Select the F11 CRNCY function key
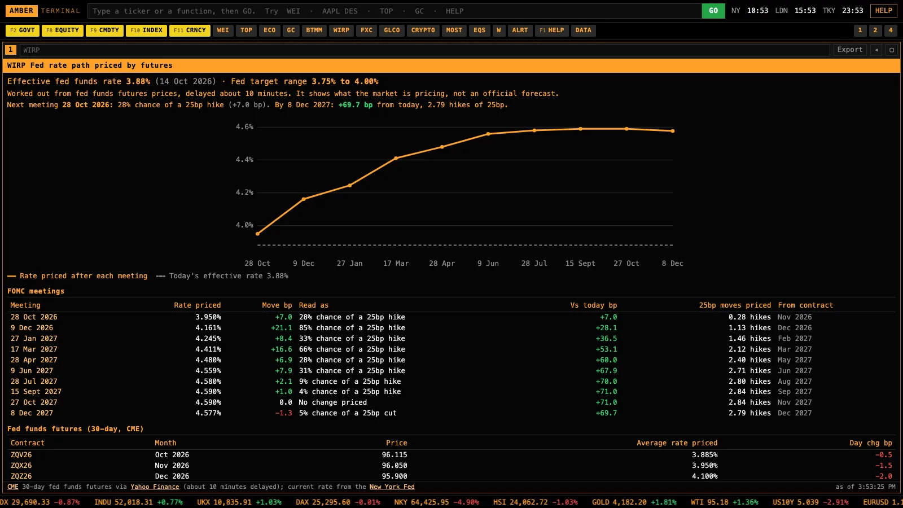This screenshot has height=508, width=903. click(190, 30)
